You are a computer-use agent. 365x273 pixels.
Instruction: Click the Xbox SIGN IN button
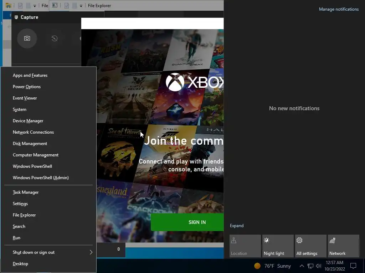coord(187,222)
